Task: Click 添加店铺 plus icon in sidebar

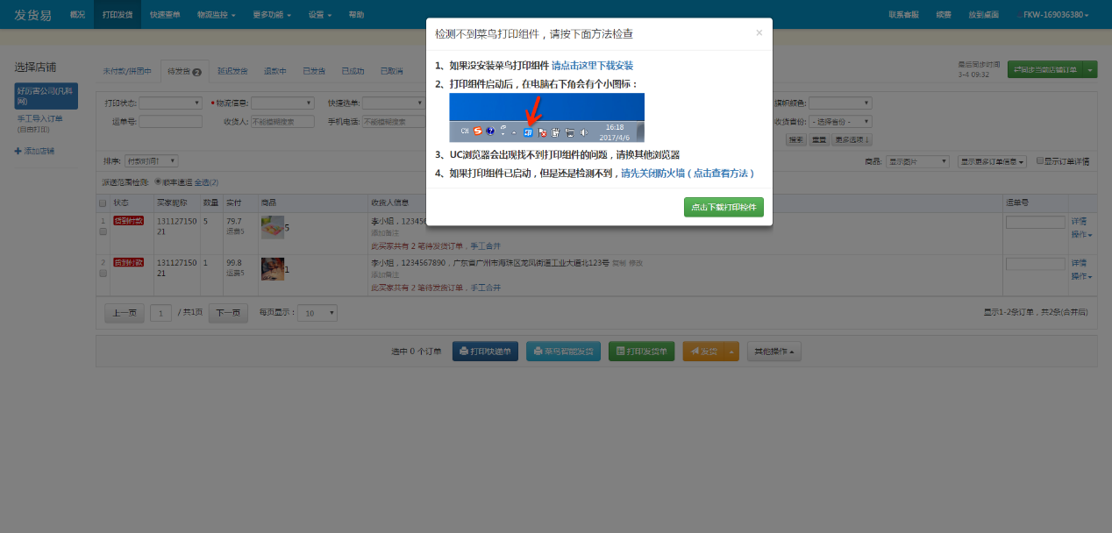Action: tap(18, 151)
